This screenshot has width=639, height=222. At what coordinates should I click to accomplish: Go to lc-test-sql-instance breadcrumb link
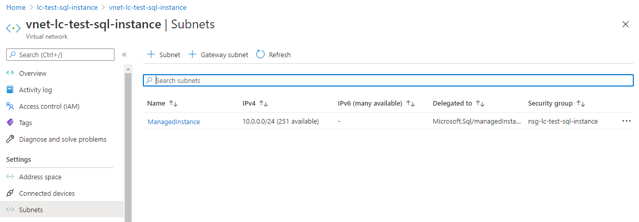68,8
